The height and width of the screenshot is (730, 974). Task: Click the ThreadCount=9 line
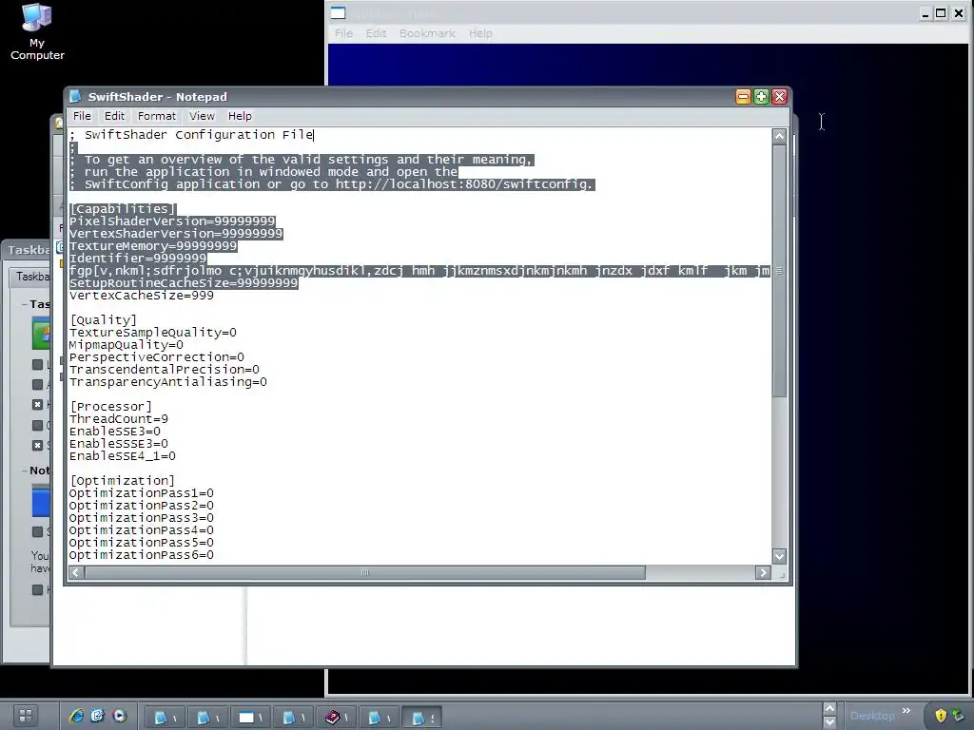click(x=119, y=419)
